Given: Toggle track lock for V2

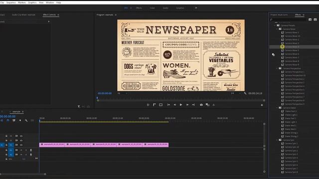Looking at the screenshot, I should 6,140.
